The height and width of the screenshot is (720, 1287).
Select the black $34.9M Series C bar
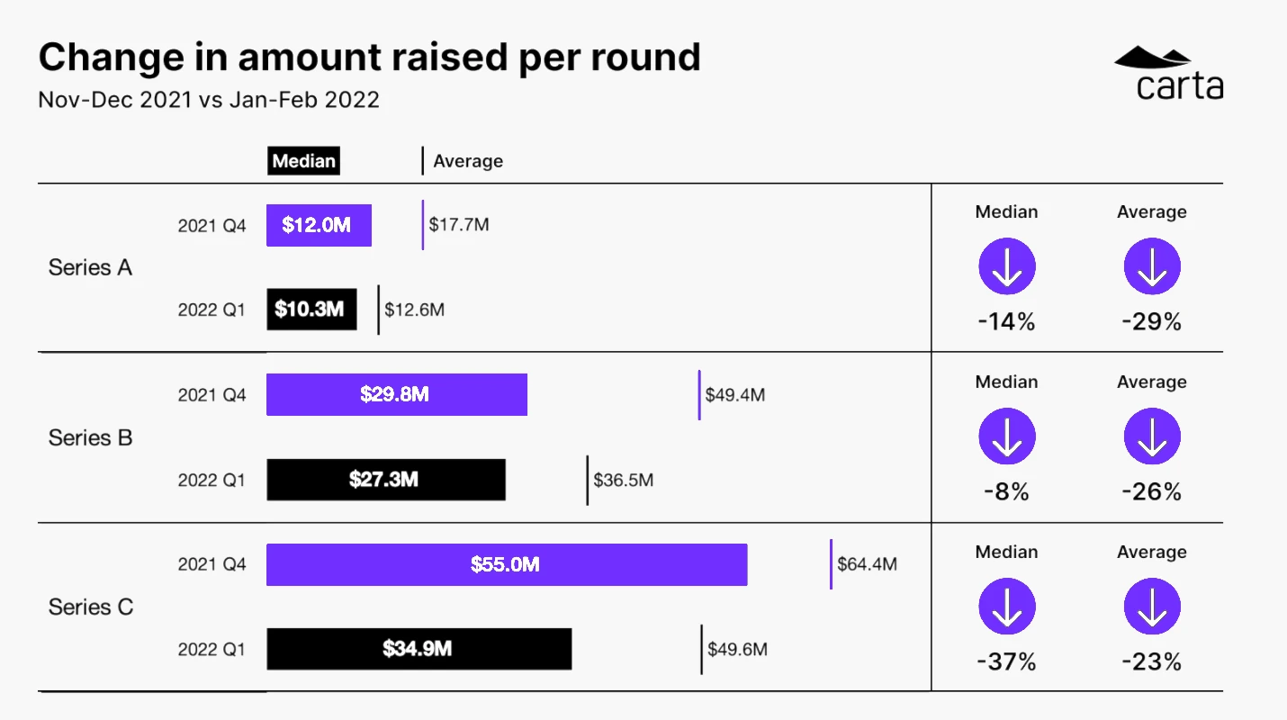[x=418, y=649]
